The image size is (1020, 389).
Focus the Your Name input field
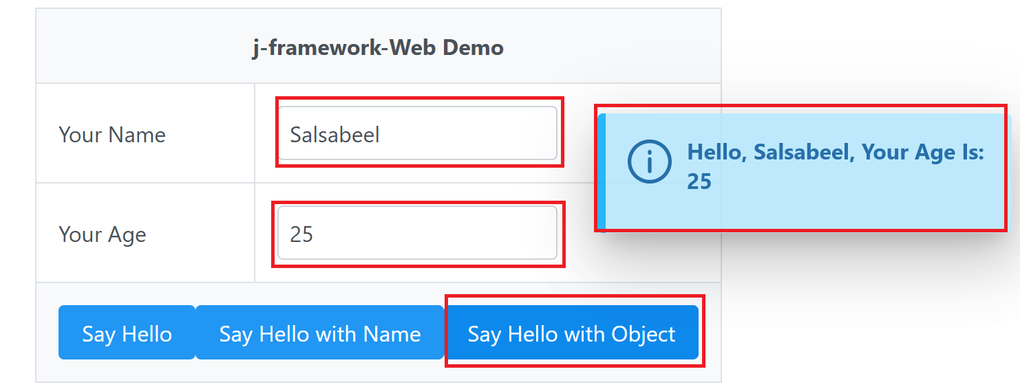418,133
